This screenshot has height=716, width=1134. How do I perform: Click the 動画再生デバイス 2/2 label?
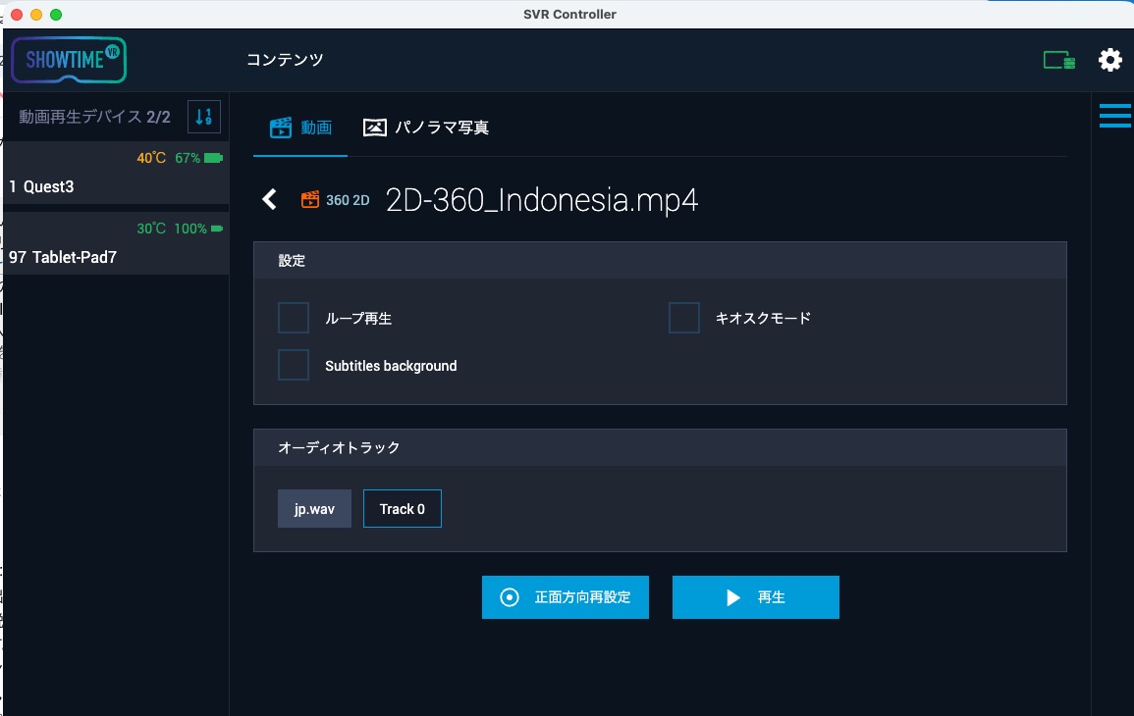(94, 117)
